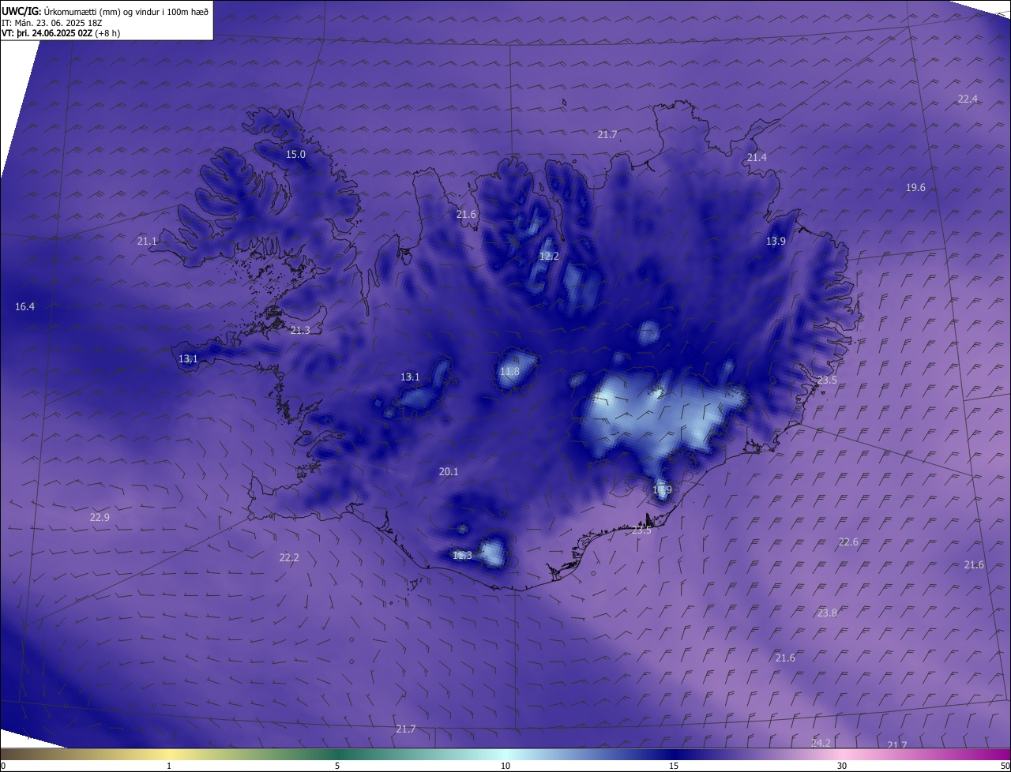This screenshot has height=772, width=1011.
Task: Click the 13.9 value label
Action: (776, 241)
